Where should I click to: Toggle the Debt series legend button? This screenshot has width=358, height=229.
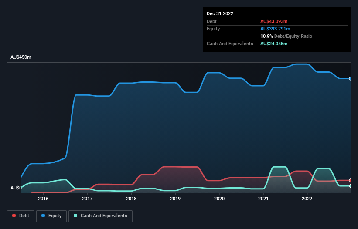[x=21, y=216]
